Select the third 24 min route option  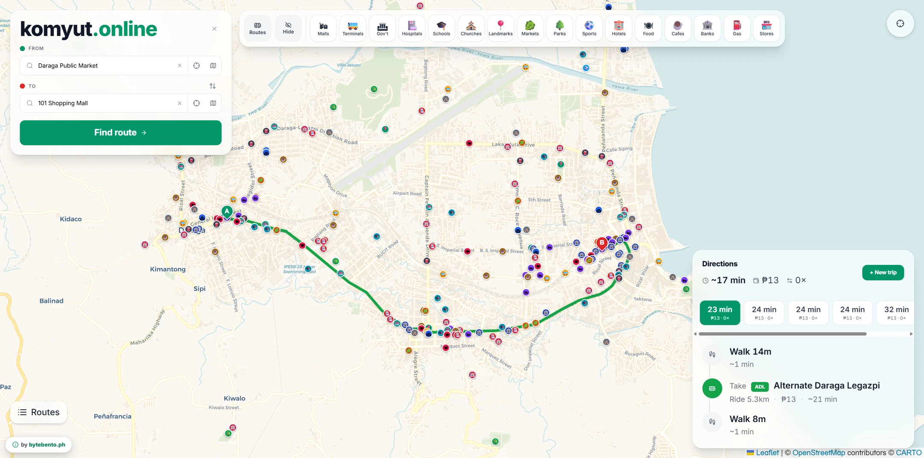852,313
